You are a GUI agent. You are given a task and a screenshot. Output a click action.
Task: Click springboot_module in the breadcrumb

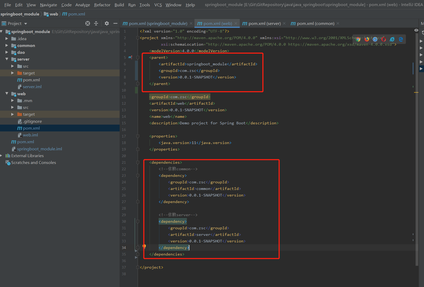point(20,14)
